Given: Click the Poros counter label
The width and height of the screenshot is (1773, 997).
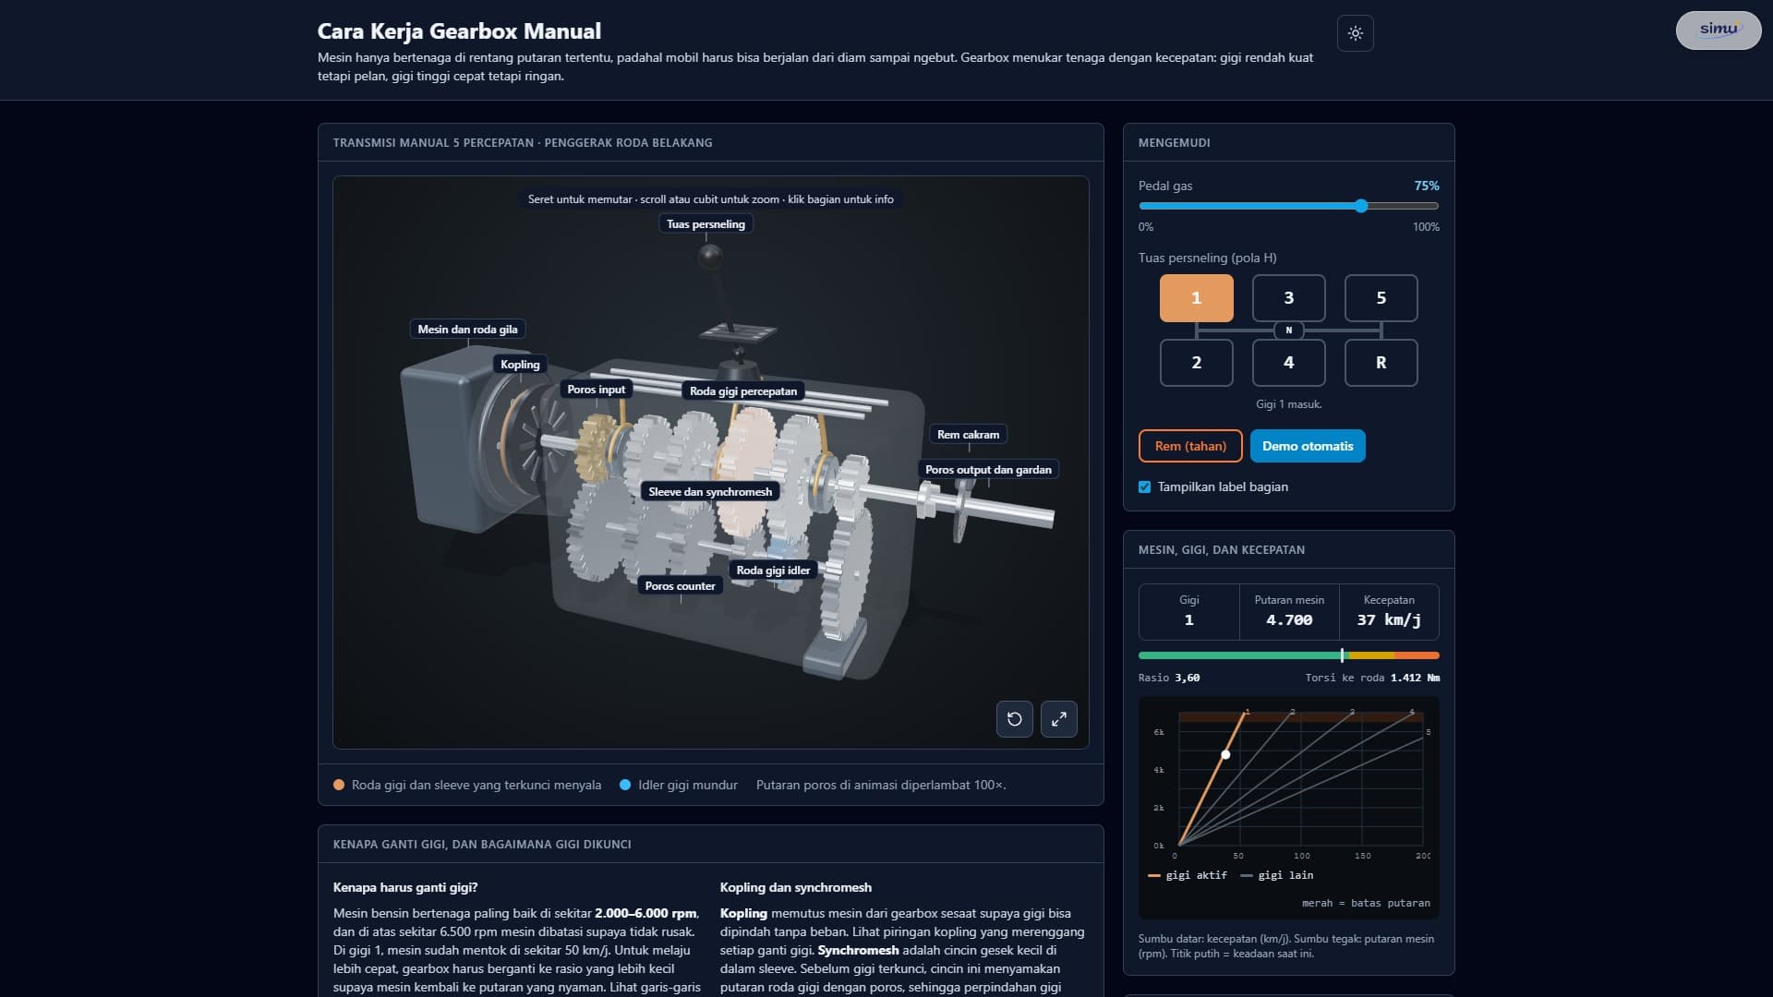Looking at the screenshot, I should tap(680, 586).
